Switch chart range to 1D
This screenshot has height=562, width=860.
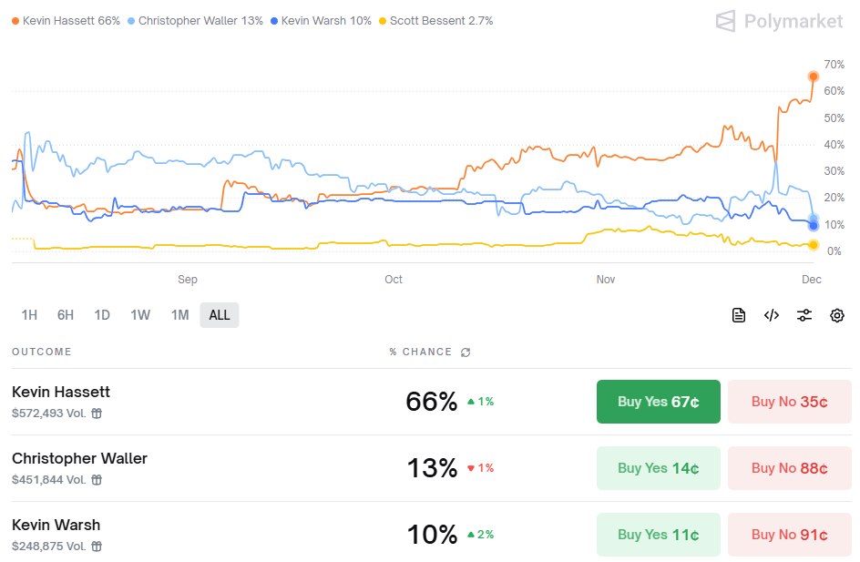(x=102, y=315)
